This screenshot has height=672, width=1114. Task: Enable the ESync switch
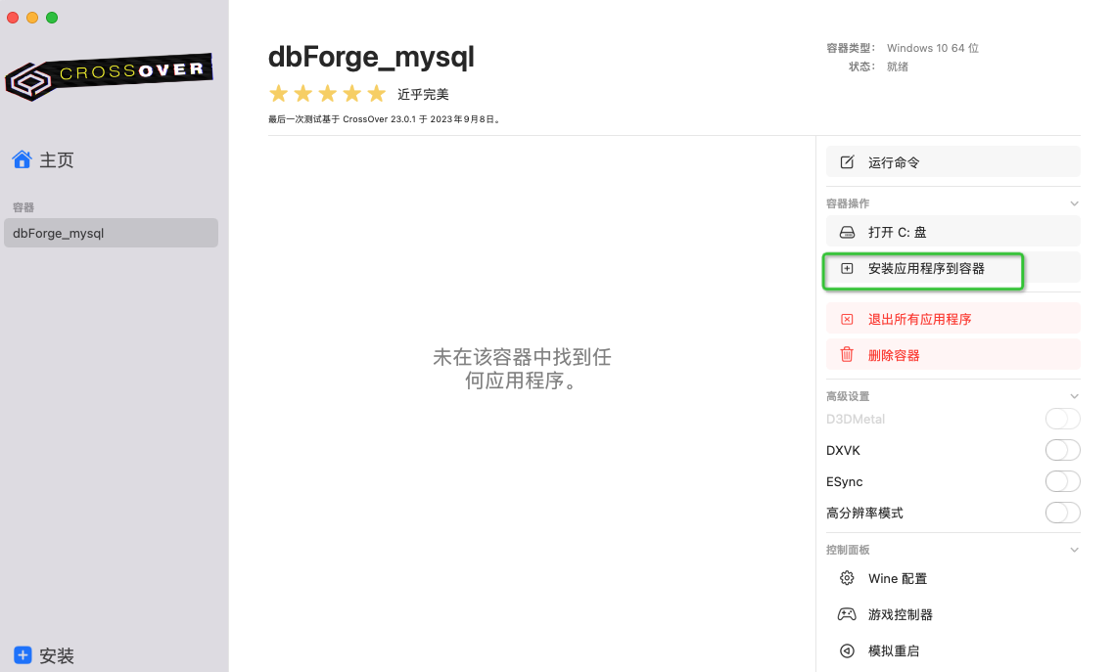pyautogui.click(x=1062, y=481)
